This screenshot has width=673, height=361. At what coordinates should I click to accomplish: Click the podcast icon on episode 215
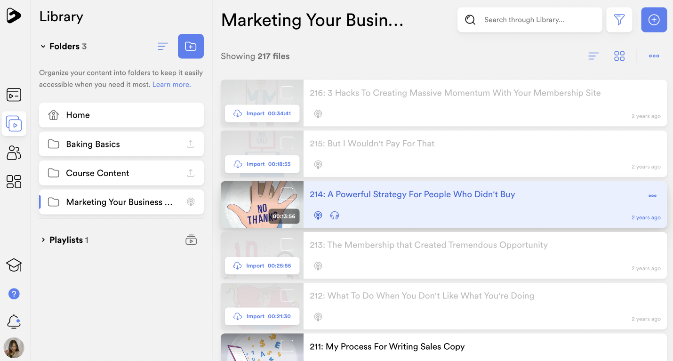click(x=318, y=165)
